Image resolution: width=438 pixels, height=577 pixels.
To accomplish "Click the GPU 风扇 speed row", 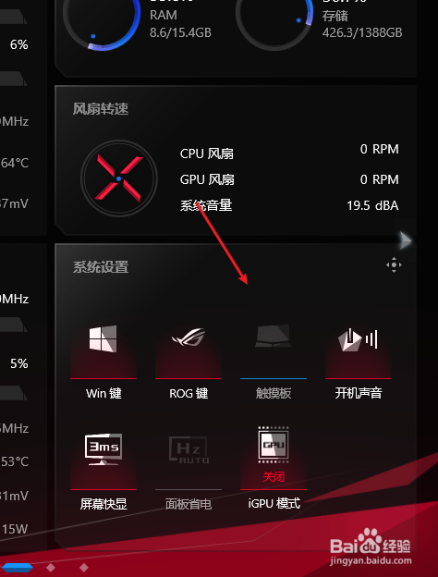I will click(x=289, y=179).
